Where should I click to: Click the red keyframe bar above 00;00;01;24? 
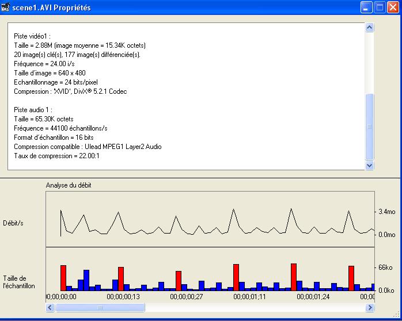[x=294, y=277]
